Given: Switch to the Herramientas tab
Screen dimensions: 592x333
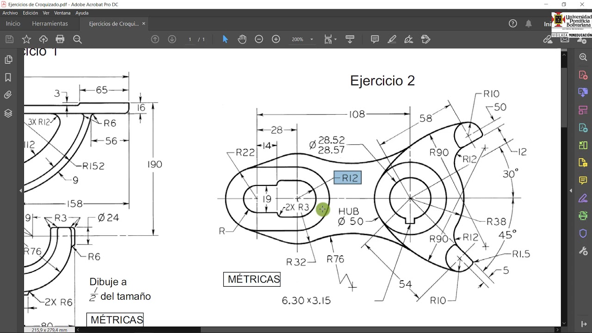Looking at the screenshot, I should (50, 24).
